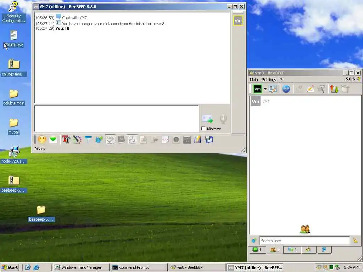Viewport: 363px width, 272px height.
Task: Switch to vm8 - BeeBEEP taskbar button
Action: 196,267
